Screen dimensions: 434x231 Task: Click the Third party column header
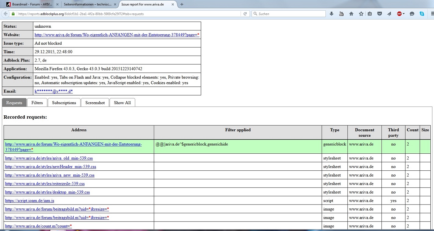click(x=393, y=132)
